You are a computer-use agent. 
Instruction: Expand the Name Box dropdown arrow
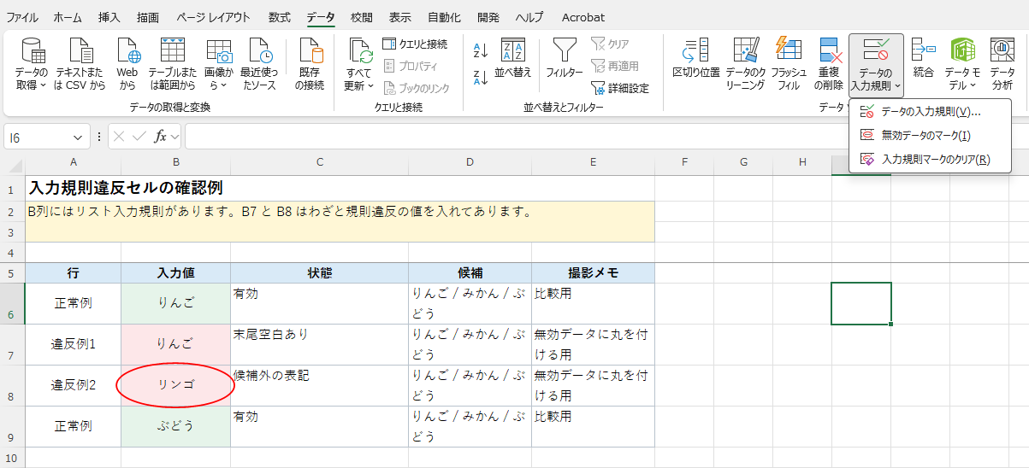[x=79, y=137]
